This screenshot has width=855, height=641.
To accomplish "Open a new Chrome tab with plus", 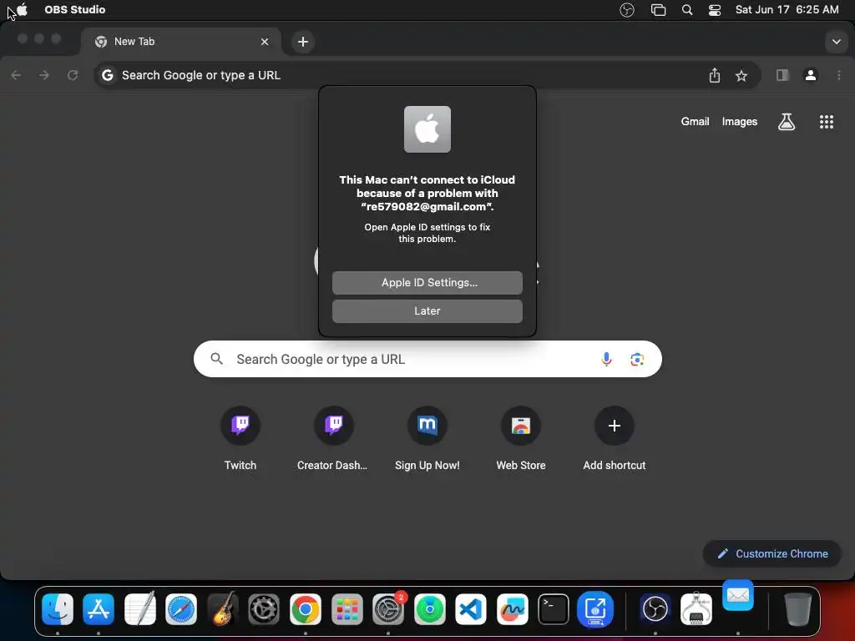I will point(302,42).
